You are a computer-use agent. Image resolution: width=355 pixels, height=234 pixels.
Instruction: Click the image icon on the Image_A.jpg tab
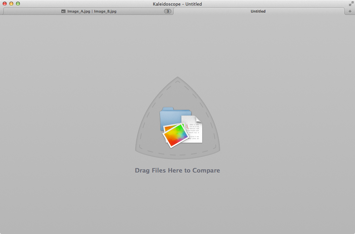point(63,11)
